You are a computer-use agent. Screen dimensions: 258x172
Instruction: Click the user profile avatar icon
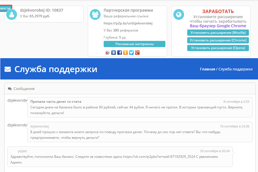12,15
